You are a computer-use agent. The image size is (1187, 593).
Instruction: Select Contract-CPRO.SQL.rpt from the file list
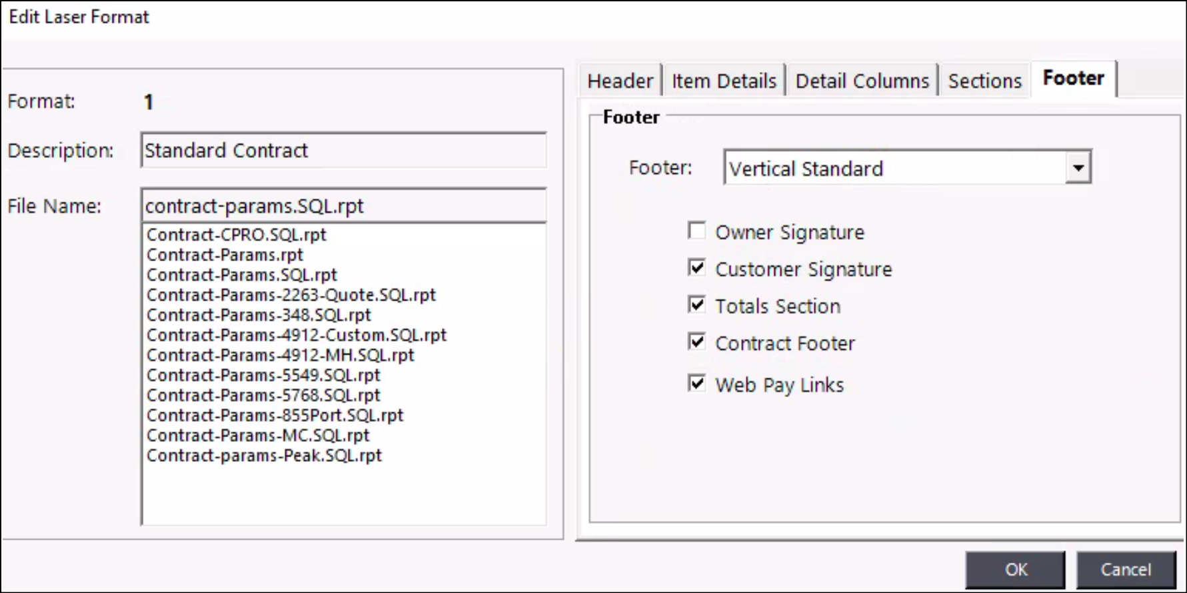pos(237,235)
